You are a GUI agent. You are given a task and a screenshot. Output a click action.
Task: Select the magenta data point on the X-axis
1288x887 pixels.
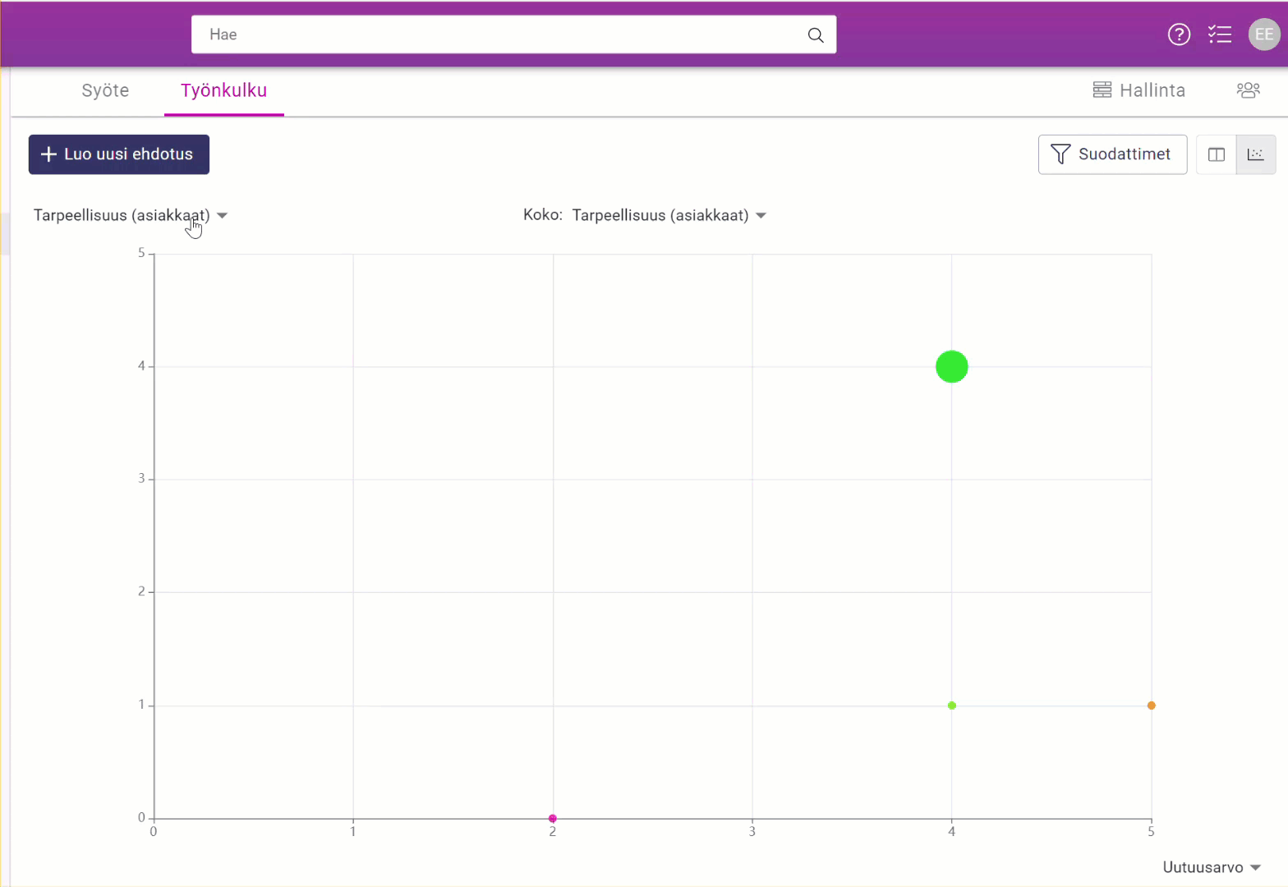pyautogui.click(x=553, y=818)
